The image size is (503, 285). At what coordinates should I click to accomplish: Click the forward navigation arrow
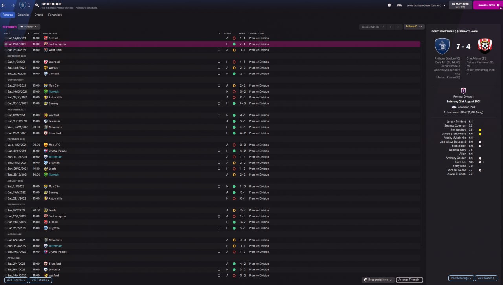point(13,5)
